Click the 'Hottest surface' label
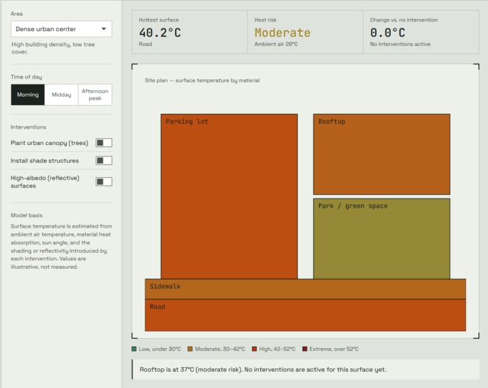The width and height of the screenshot is (488, 388). (x=159, y=20)
